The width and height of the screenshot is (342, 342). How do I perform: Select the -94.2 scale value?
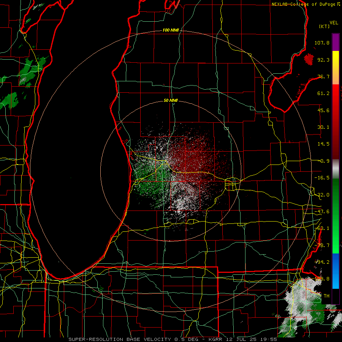pyautogui.click(x=322, y=262)
